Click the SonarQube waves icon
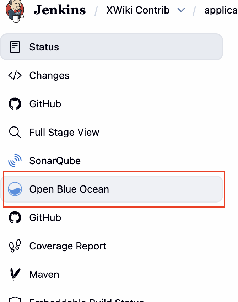Screen dimensions: 238x302 [x=15, y=161]
